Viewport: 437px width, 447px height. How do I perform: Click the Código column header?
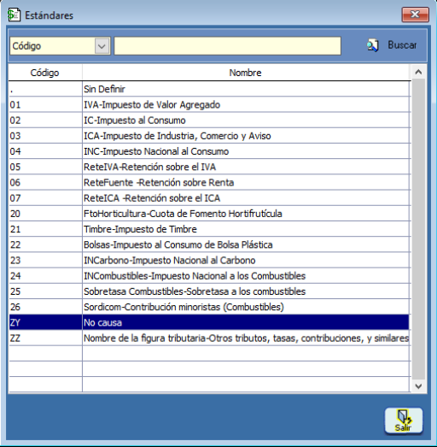click(45, 73)
